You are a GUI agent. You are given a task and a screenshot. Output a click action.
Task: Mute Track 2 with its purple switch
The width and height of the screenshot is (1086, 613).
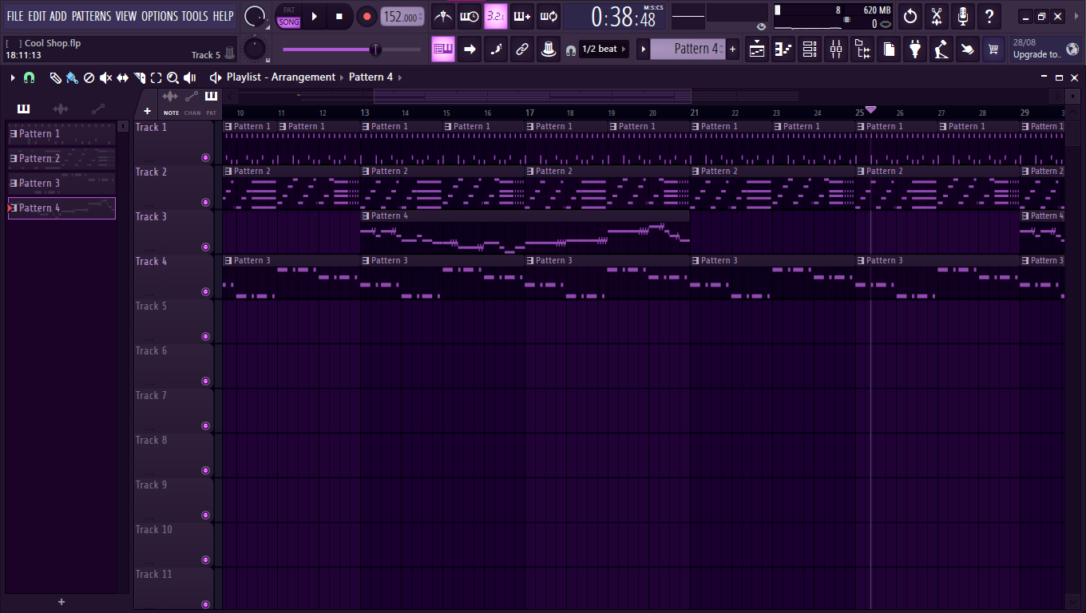tap(206, 203)
